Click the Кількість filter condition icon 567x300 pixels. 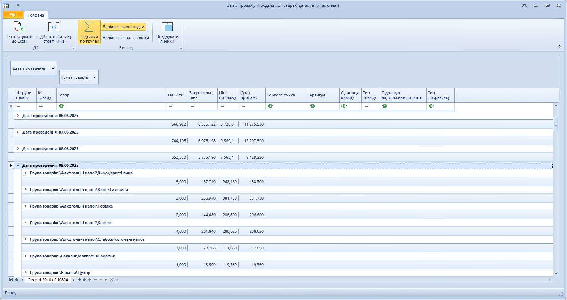[171, 106]
